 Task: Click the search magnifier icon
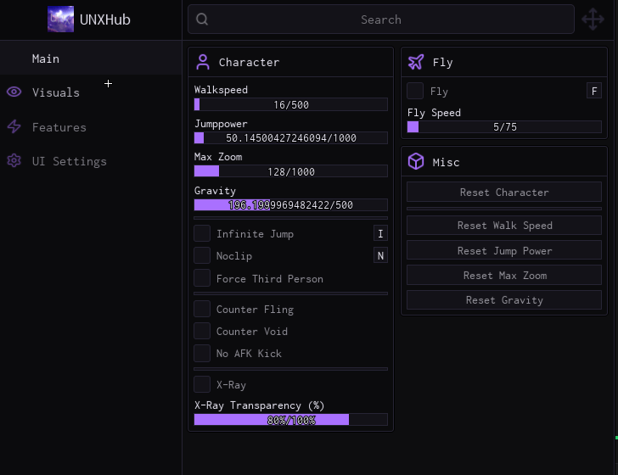(202, 19)
